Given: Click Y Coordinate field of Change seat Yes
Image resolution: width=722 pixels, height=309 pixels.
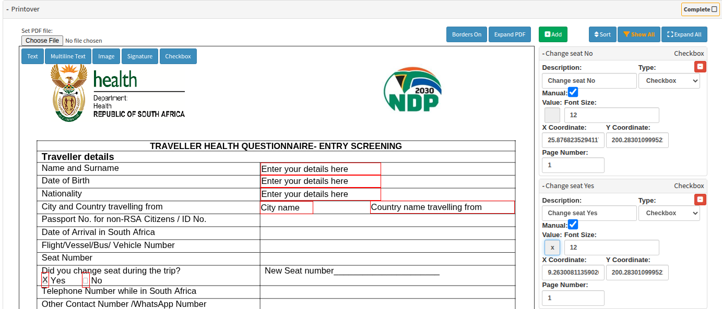Looking at the screenshot, I should click(637, 273).
